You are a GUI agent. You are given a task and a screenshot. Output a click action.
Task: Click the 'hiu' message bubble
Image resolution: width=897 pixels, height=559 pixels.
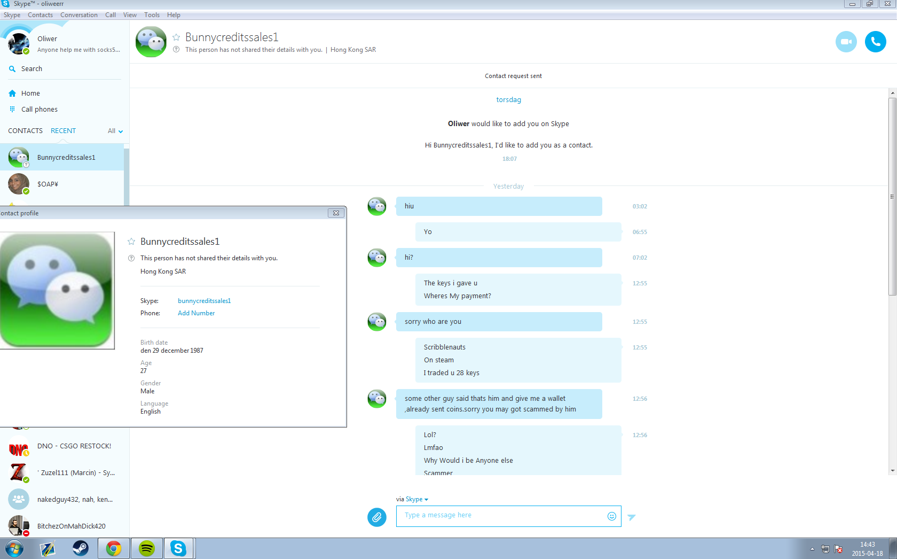[x=499, y=206]
